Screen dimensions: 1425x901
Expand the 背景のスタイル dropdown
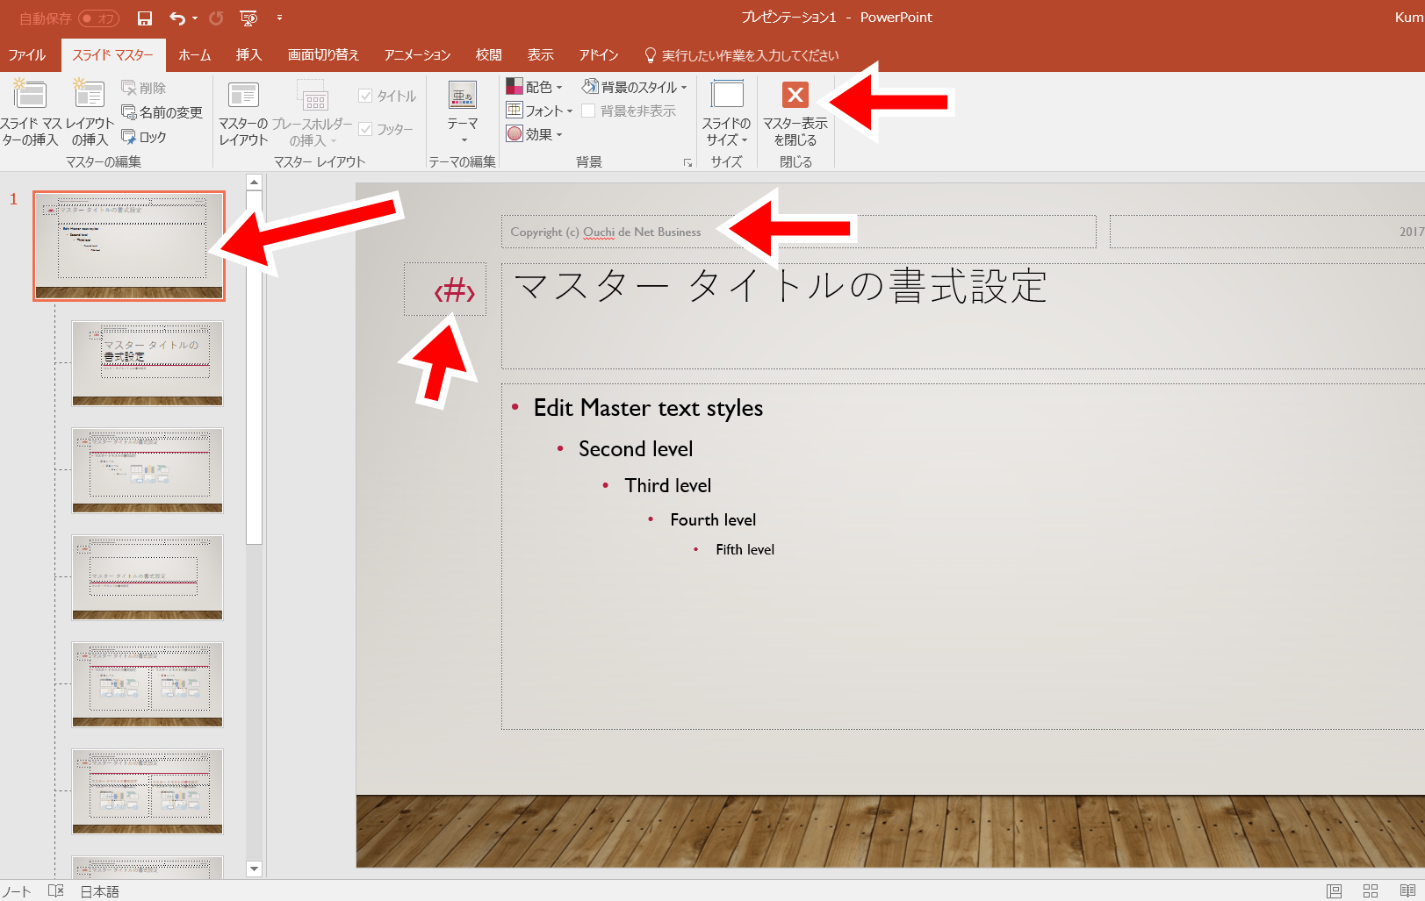click(x=634, y=87)
